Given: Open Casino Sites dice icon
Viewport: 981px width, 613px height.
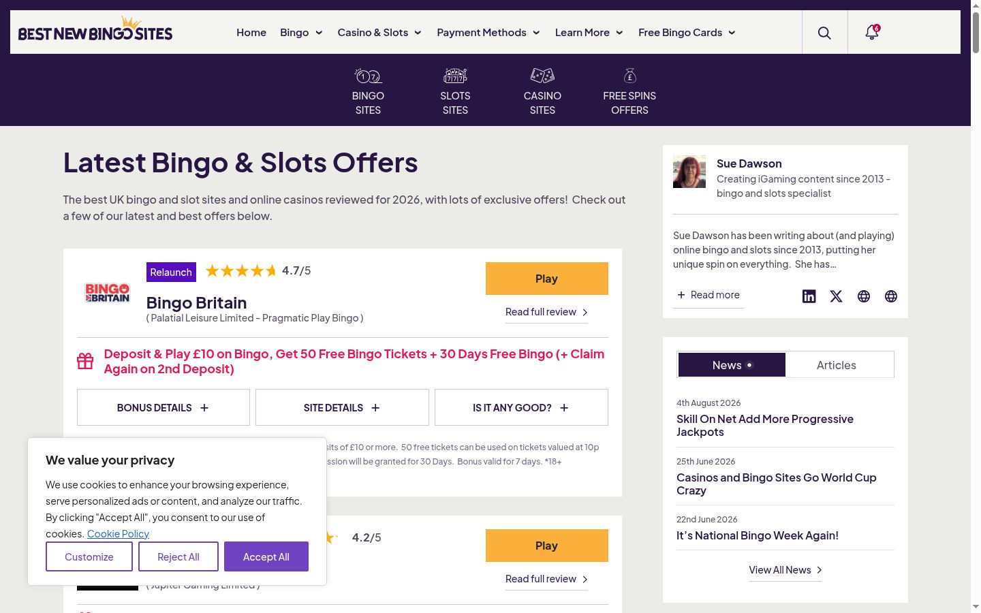Looking at the screenshot, I should 542,76.
